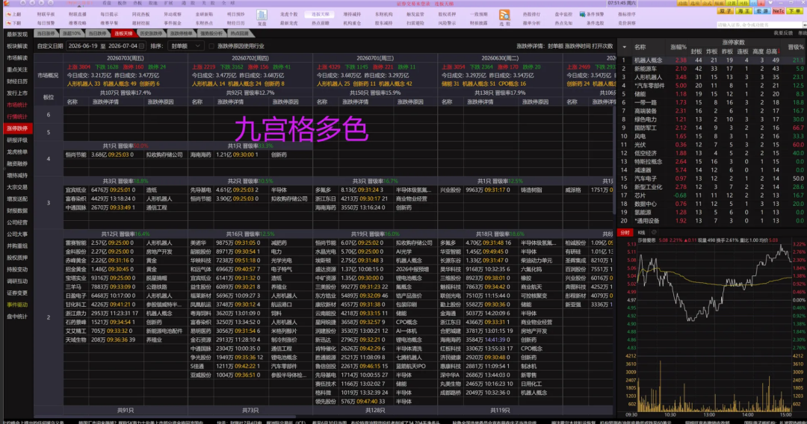The image size is (807, 424).
Task: Click 风险警示 in the top toolbar
Action: click(447, 23)
